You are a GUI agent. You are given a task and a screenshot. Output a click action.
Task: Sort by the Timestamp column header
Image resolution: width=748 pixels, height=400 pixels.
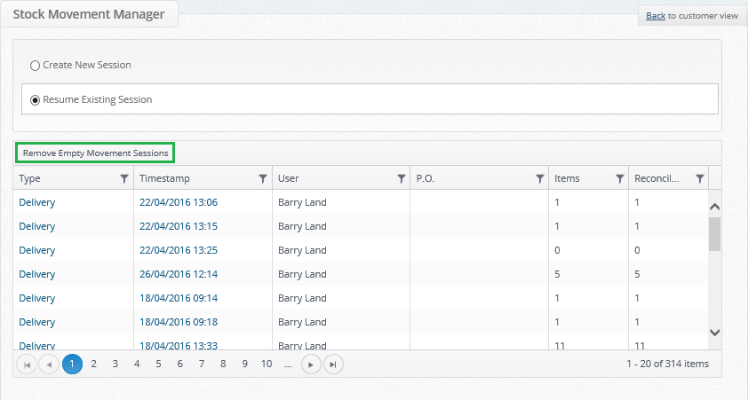[x=164, y=178]
